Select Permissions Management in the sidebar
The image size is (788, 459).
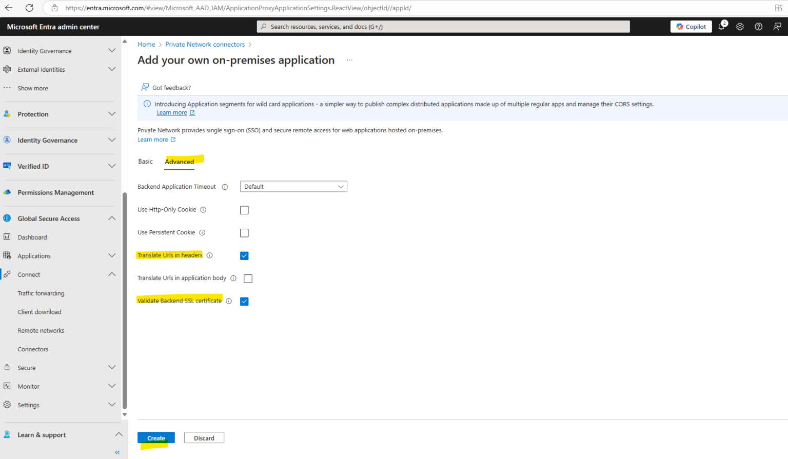(x=55, y=192)
